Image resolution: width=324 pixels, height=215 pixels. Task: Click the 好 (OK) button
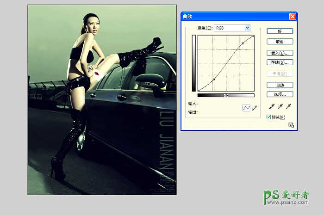(x=280, y=31)
